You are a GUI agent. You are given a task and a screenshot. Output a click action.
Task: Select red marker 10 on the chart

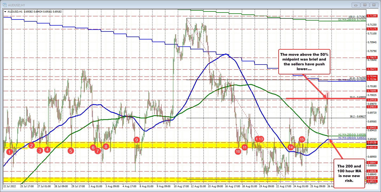[238, 151]
